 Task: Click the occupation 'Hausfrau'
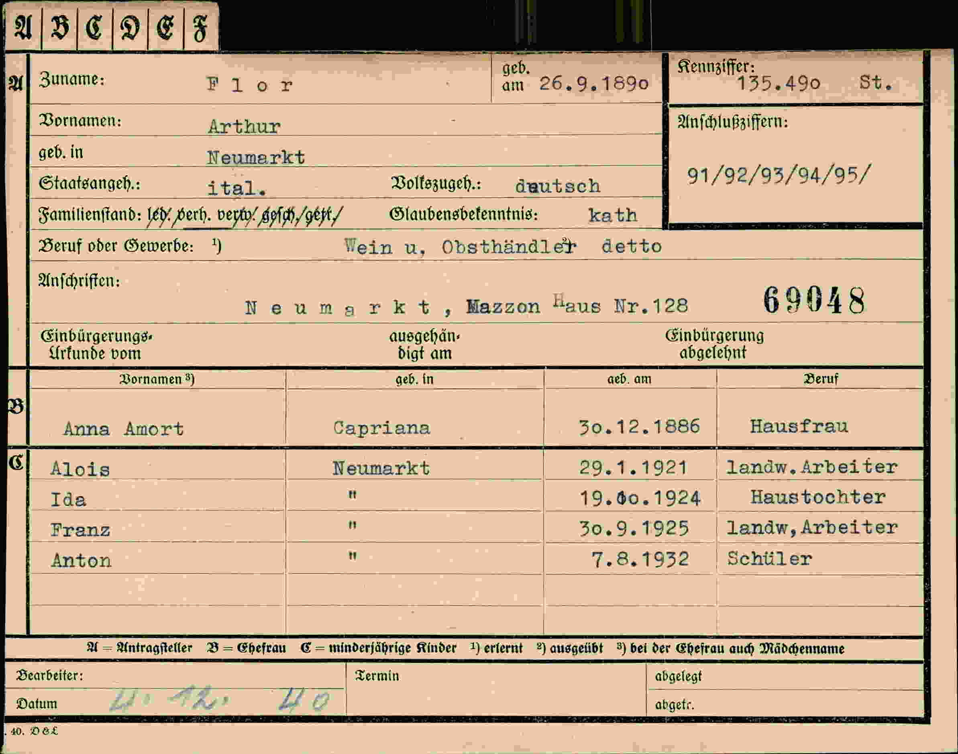(x=799, y=426)
